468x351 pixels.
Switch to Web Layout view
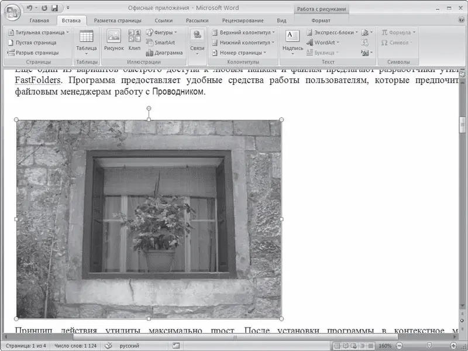[354, 346]
